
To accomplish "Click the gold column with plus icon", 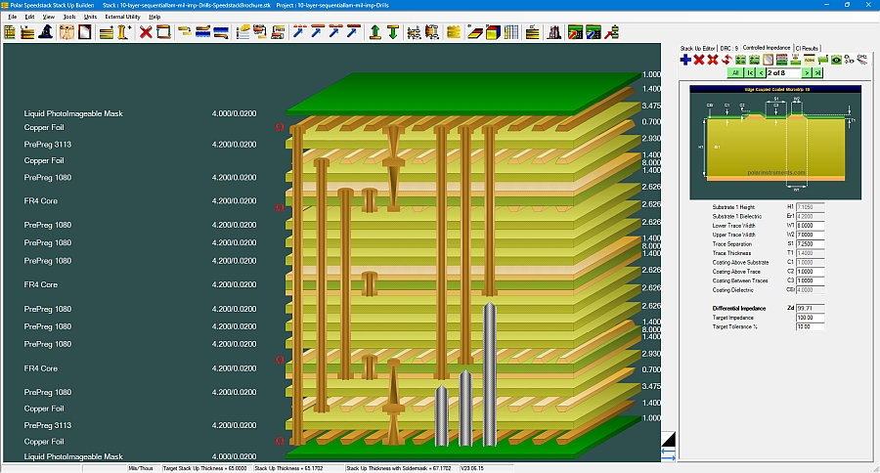I will (x=124, y=32).
